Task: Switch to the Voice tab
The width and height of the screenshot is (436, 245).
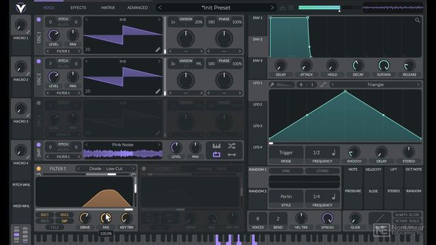Action: 48,7
